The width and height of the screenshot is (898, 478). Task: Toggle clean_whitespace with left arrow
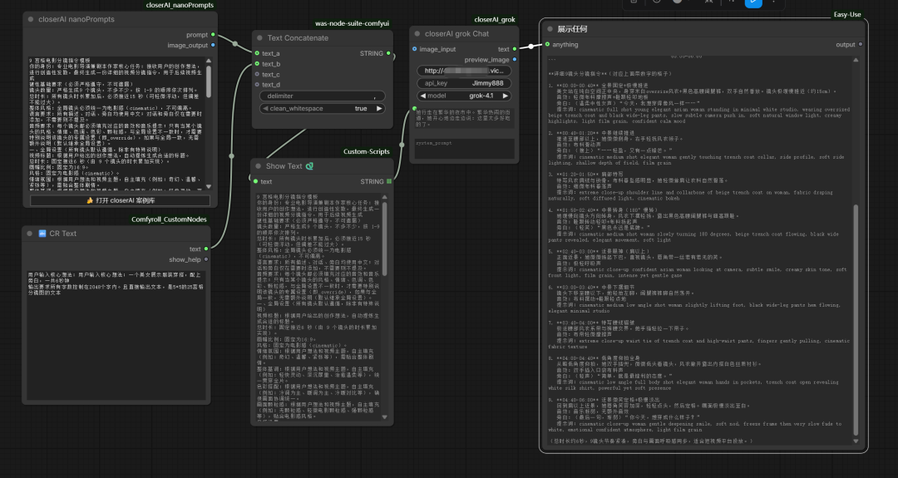[x=265, y=108]
